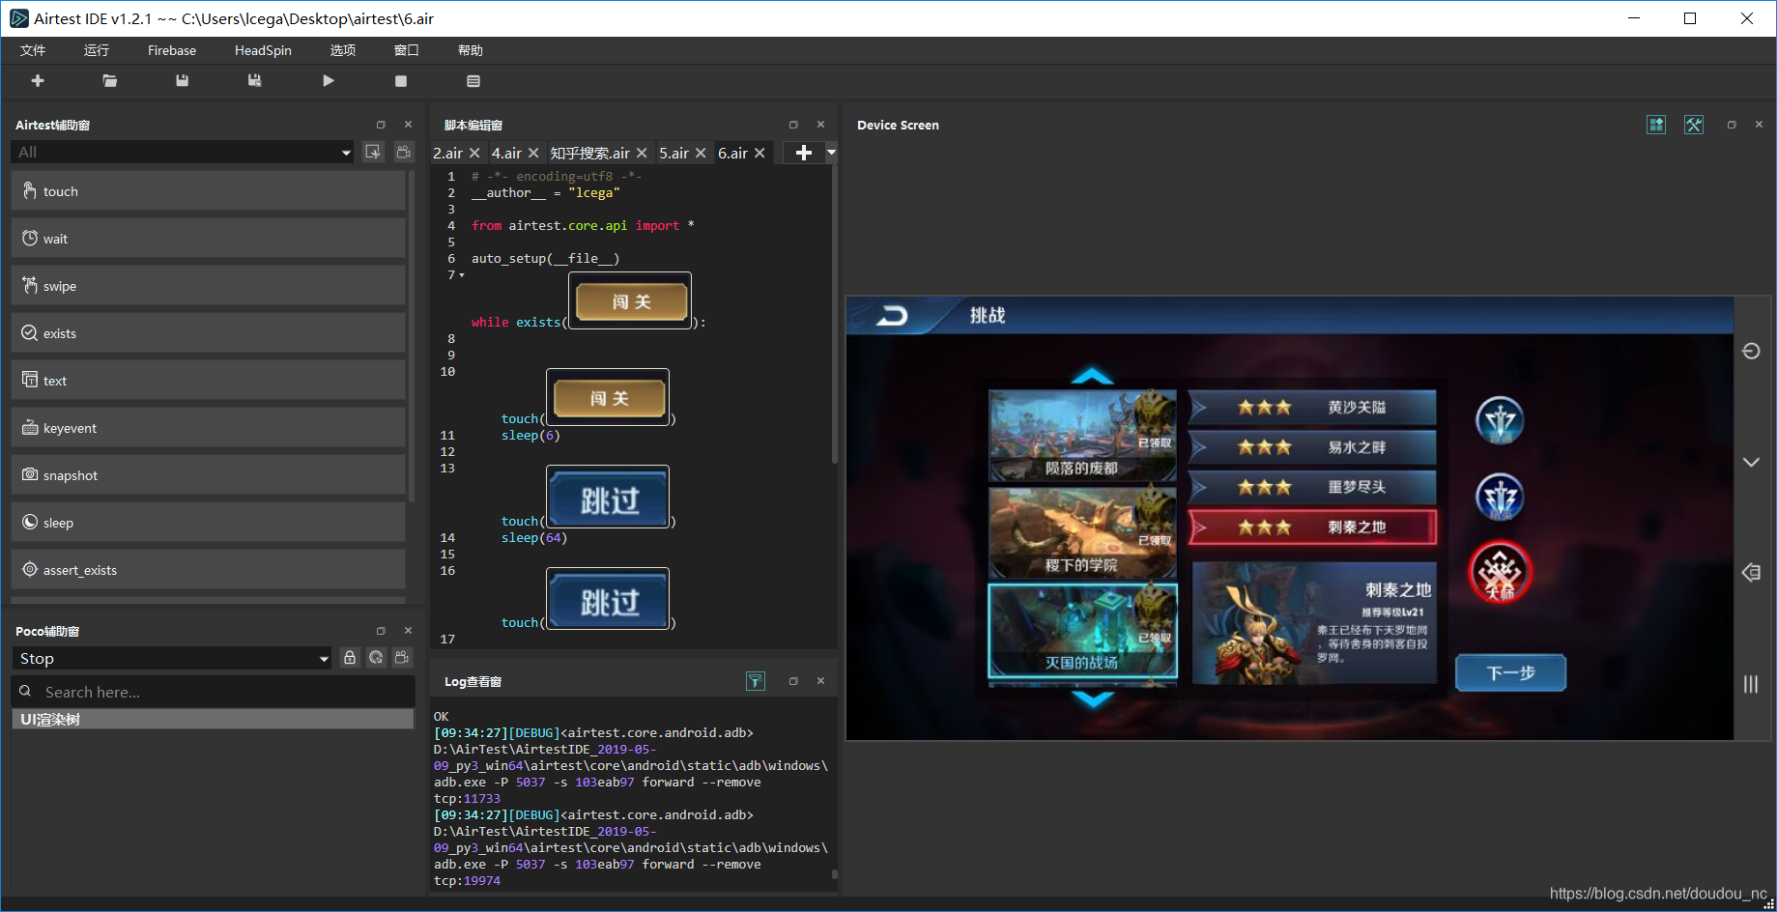Click the camera record icon in Airtest assistant
1777x912 pixels.
pyautogui.click(x=403, y=152)
